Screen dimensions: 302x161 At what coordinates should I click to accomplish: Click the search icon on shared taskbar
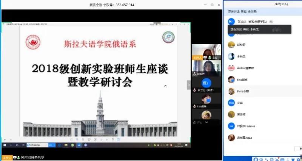click(11, 145)
